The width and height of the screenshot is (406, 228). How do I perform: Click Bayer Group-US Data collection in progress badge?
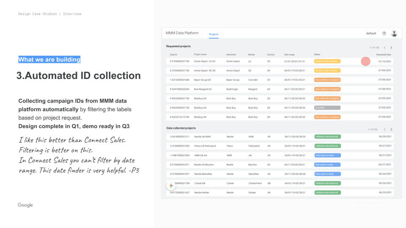(327, 80)
